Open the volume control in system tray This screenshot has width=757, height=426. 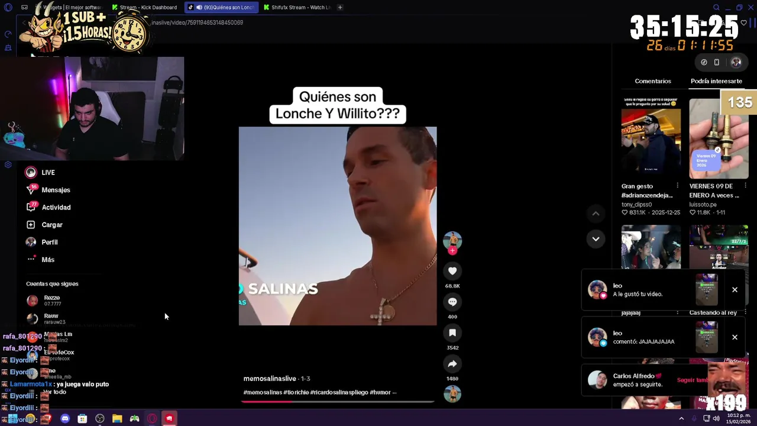pyautogui.click(x=716, y=418)
